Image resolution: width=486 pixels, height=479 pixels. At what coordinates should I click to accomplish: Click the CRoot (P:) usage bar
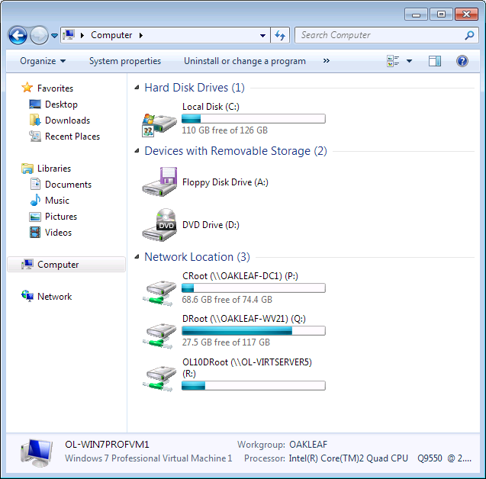tap(253, 288)
